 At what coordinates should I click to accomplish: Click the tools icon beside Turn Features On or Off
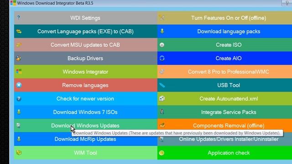tap(162, 18)
